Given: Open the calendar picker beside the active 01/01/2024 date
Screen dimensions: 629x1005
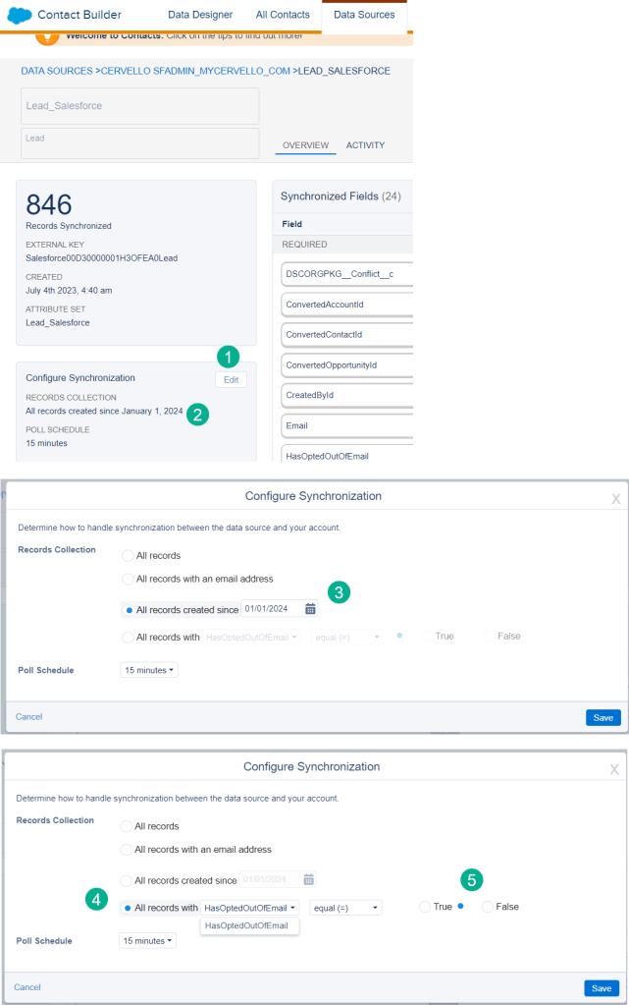Looking at the screenshot, I should click(310, 609).
